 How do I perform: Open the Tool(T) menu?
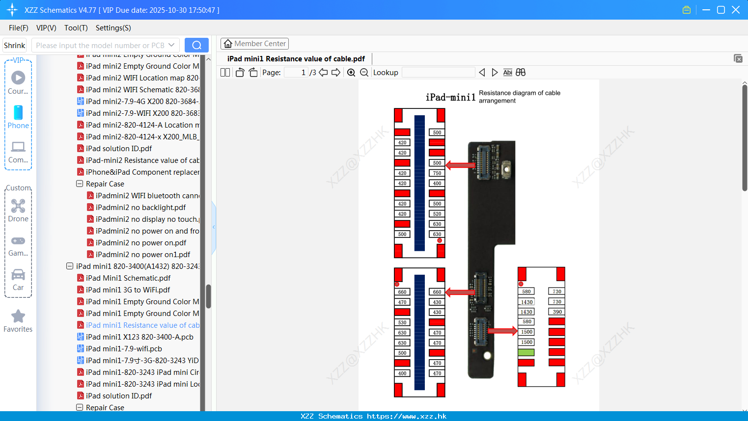[76, 28]
